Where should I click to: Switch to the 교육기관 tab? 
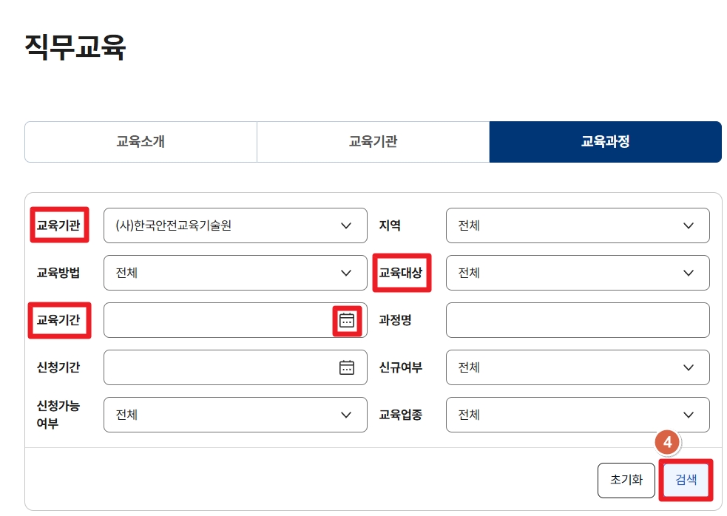point(373,142)
